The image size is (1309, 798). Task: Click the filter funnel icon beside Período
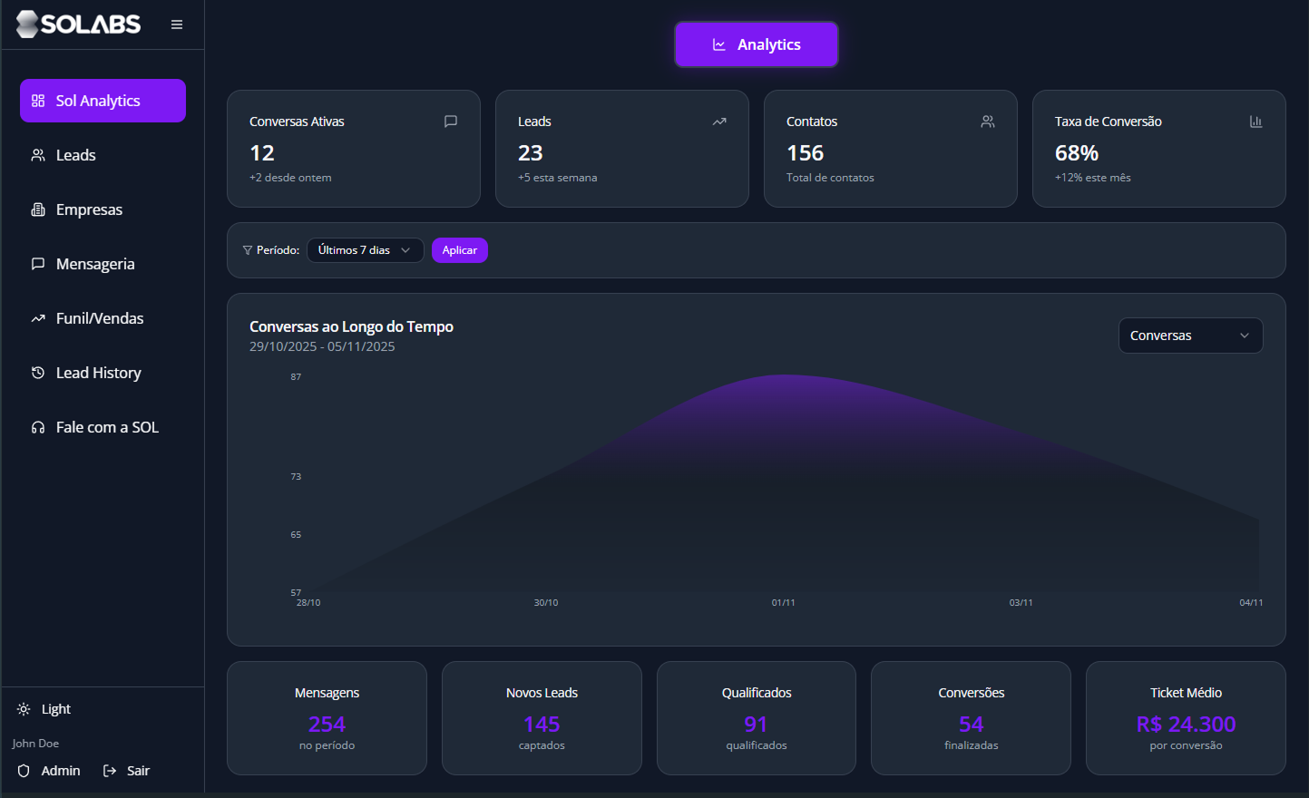click(248, 250)
